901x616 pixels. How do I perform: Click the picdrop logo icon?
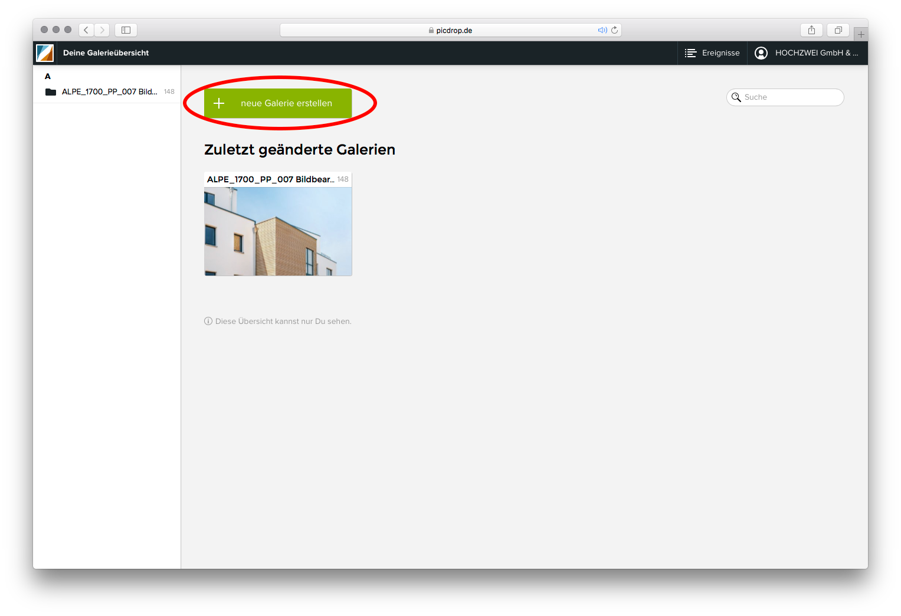[45, 53]
